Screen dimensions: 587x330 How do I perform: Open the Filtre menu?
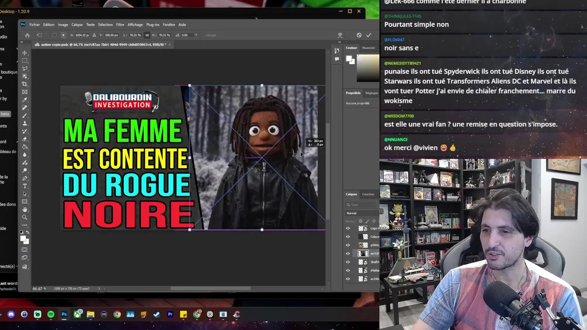click(x=120, y=25)
